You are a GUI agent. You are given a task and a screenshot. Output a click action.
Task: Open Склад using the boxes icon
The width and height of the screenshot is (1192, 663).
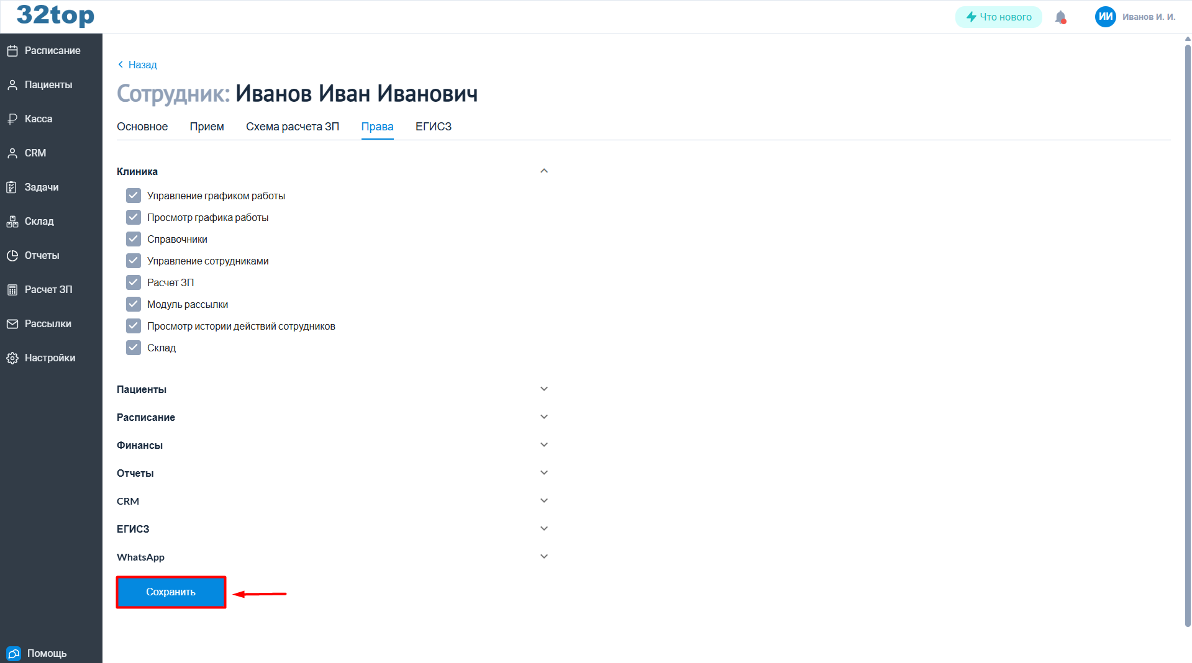click(x=12, y=222)
